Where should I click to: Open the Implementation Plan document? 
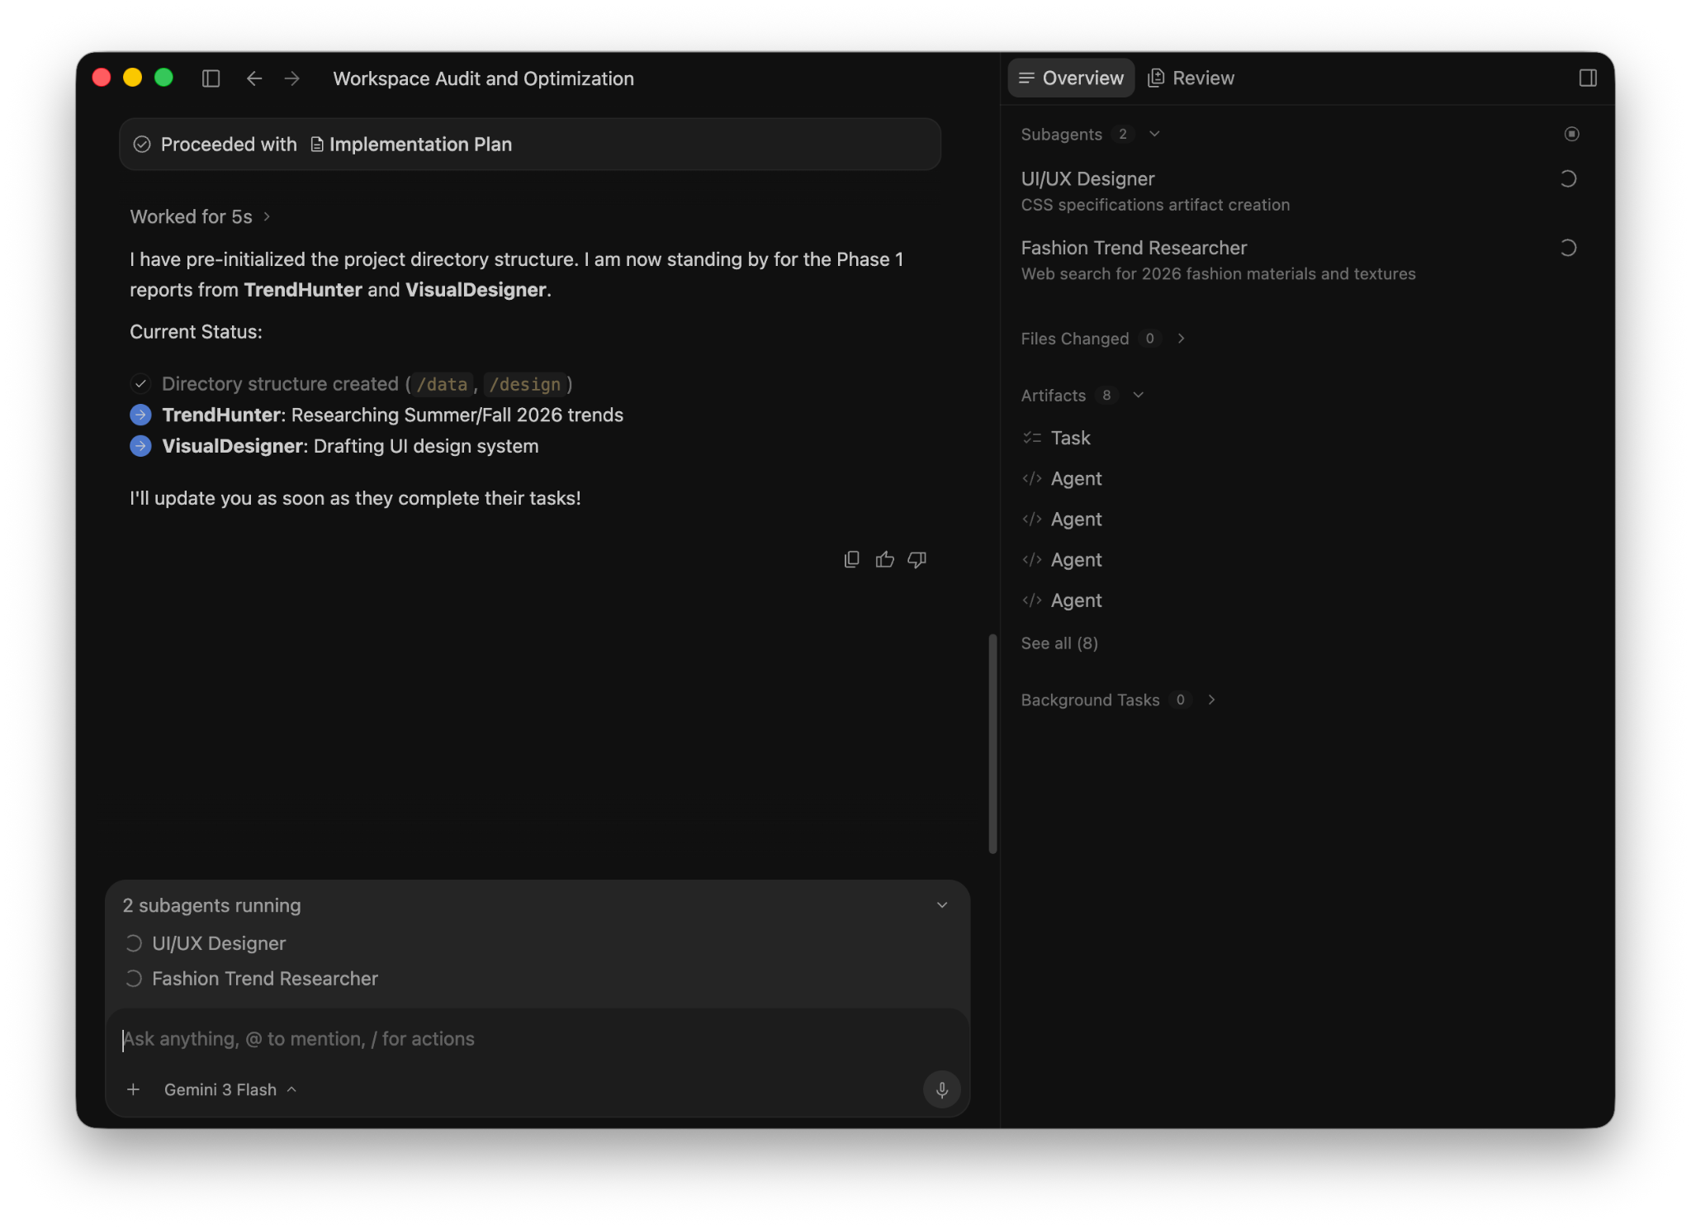[x=420, y=145]
